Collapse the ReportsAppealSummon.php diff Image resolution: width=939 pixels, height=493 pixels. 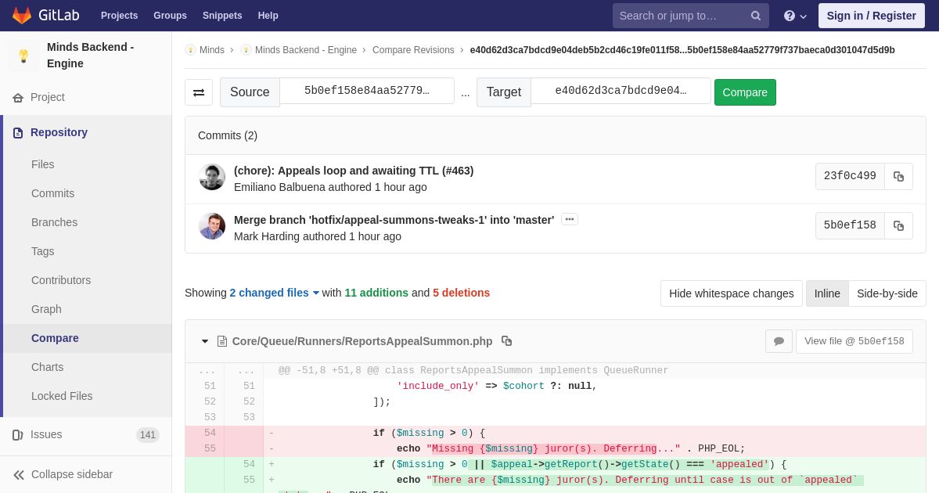pyautogui.click(x=205, y=341)
